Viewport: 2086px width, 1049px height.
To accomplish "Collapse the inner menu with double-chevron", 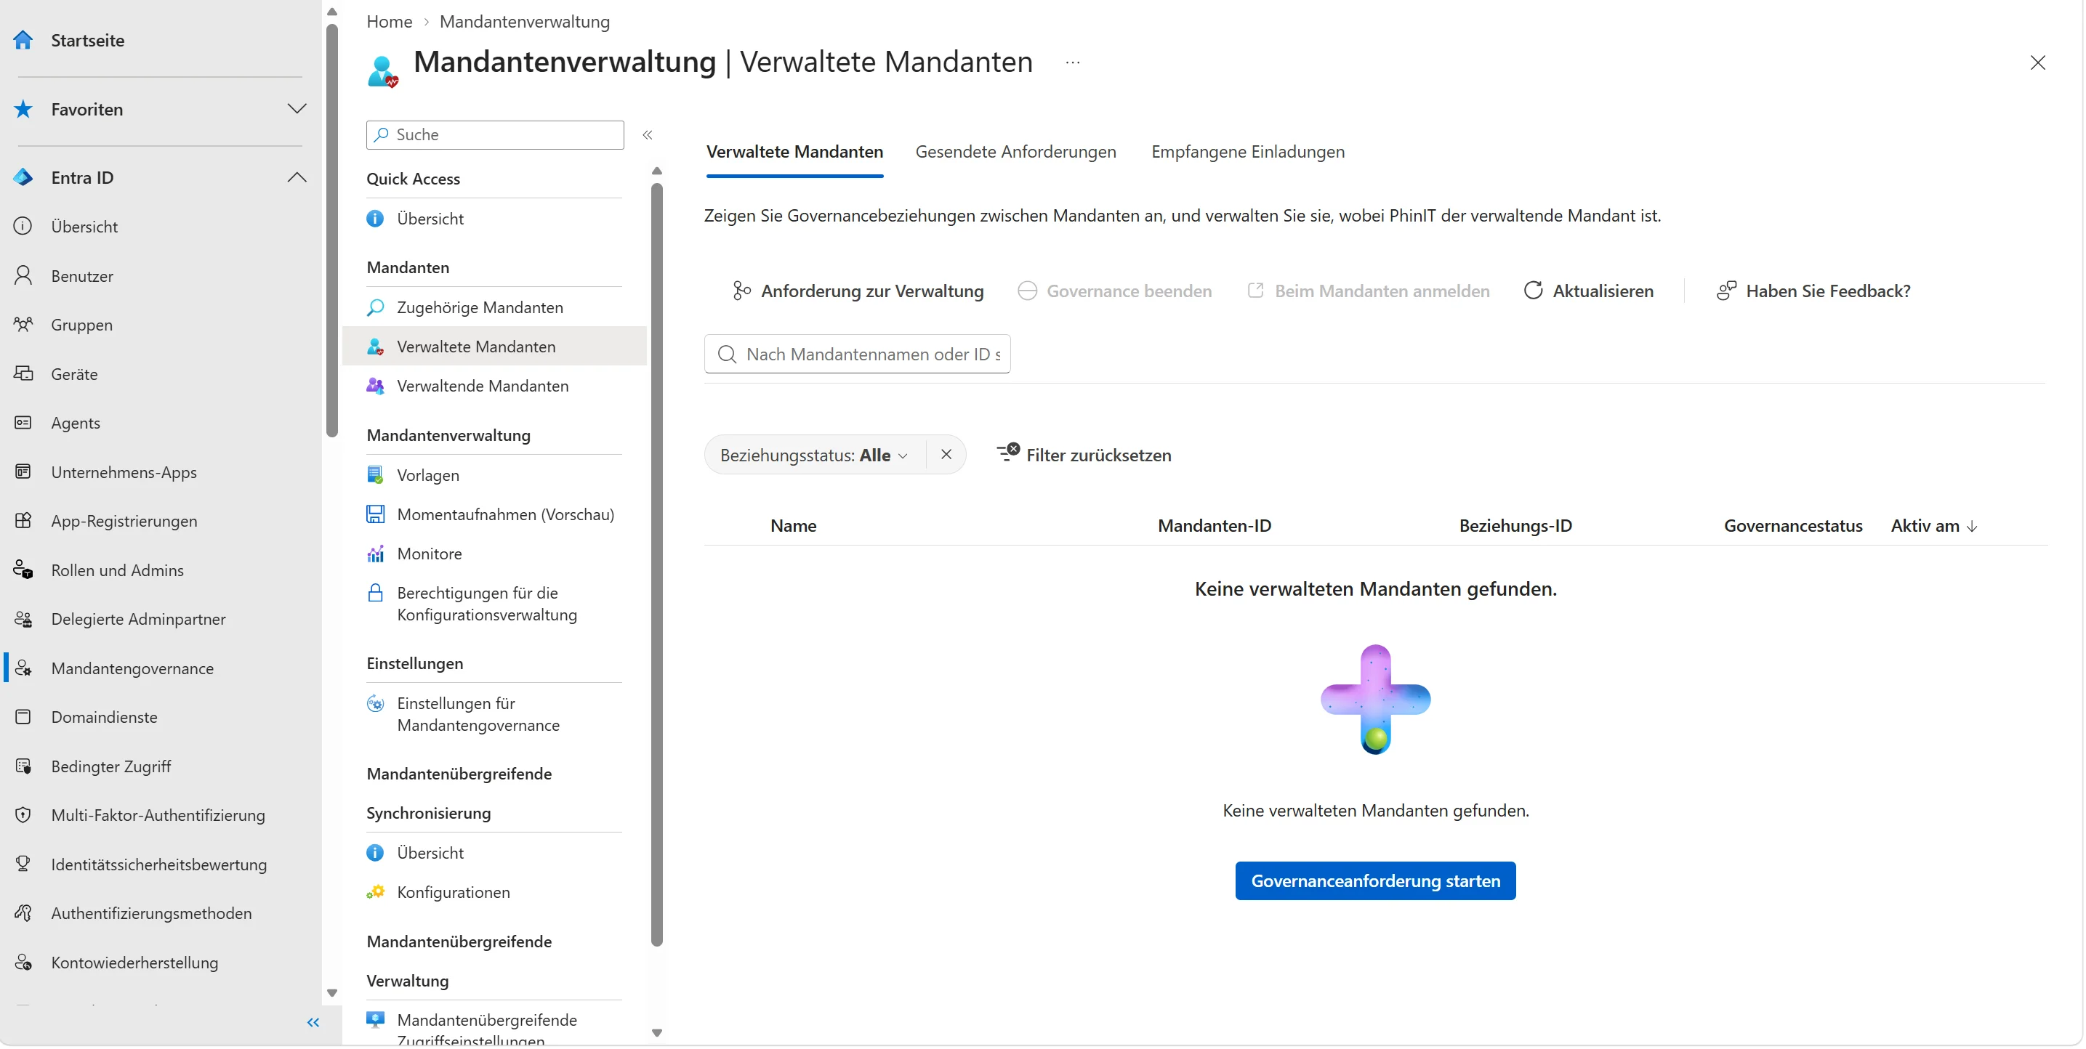I will (x=647, y=135).
